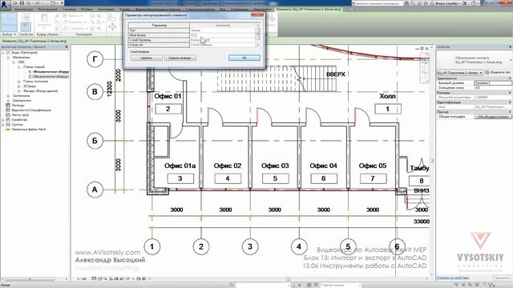
Task: Click the Edit Type icon in Properties
Action: tap(487, 72)
